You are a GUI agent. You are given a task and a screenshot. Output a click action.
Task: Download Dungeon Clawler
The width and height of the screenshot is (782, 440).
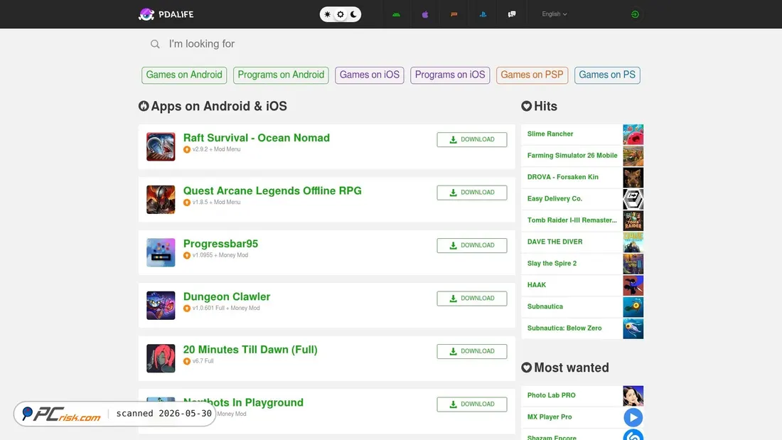point(472,299)
